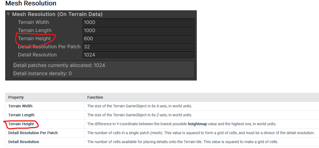Click the Terrain Width label in the inspector panel

click(x=33, y=22)
